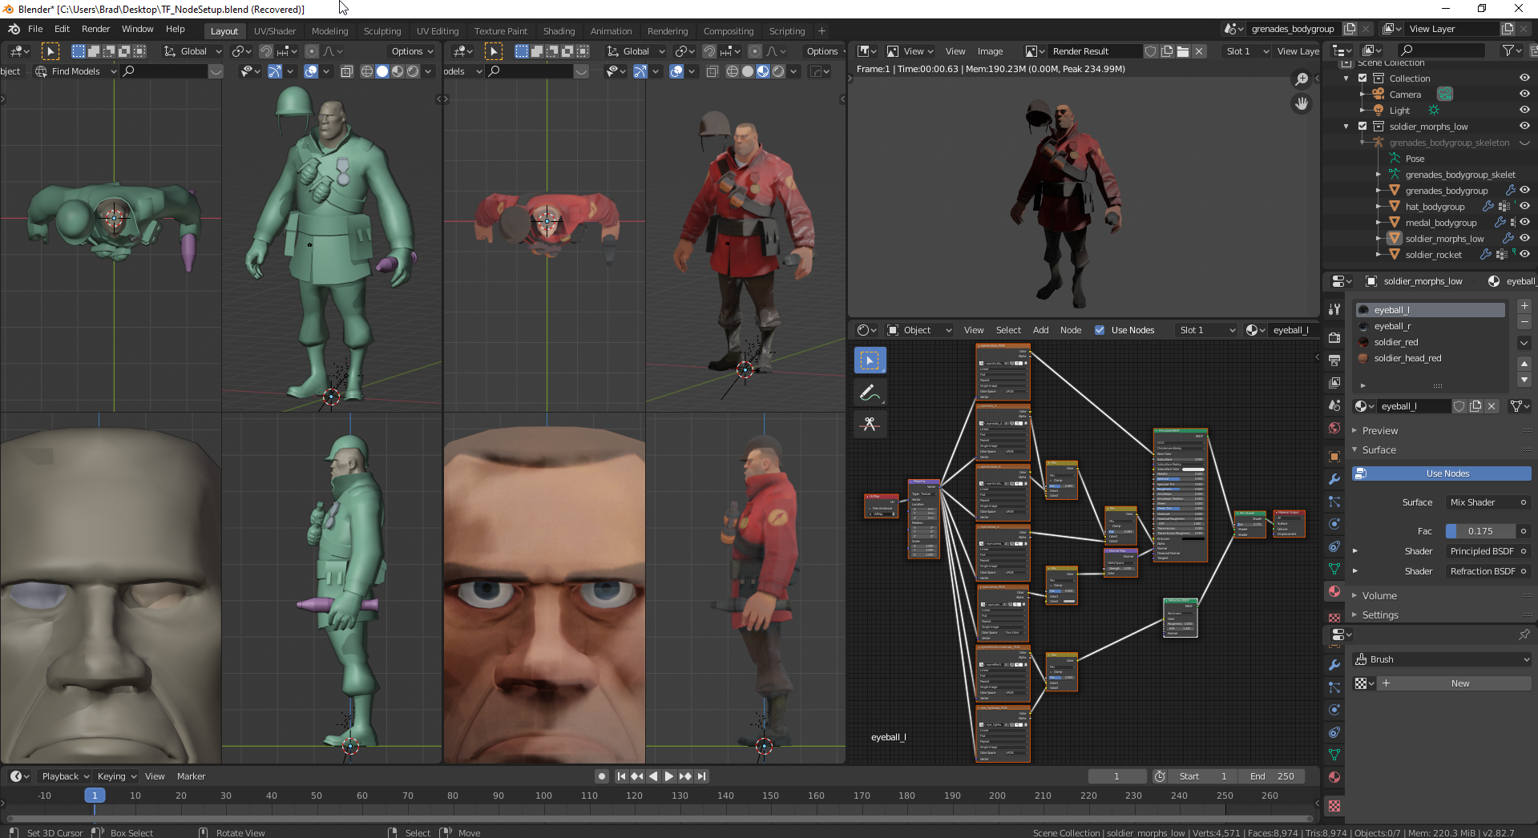Open the Surface Mix Shader dropdown
Screen dimensions: 1538x838
[1481, 502]
